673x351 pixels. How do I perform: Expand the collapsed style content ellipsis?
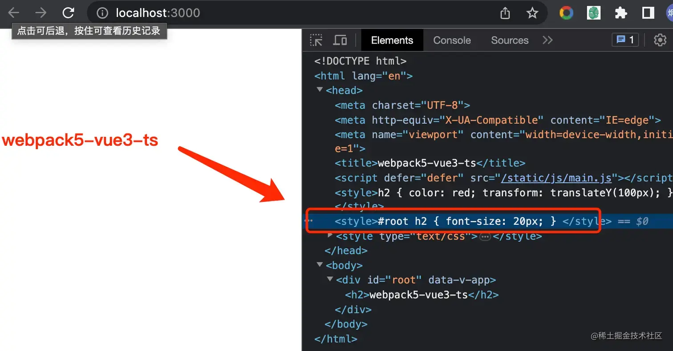click(485, 237)
